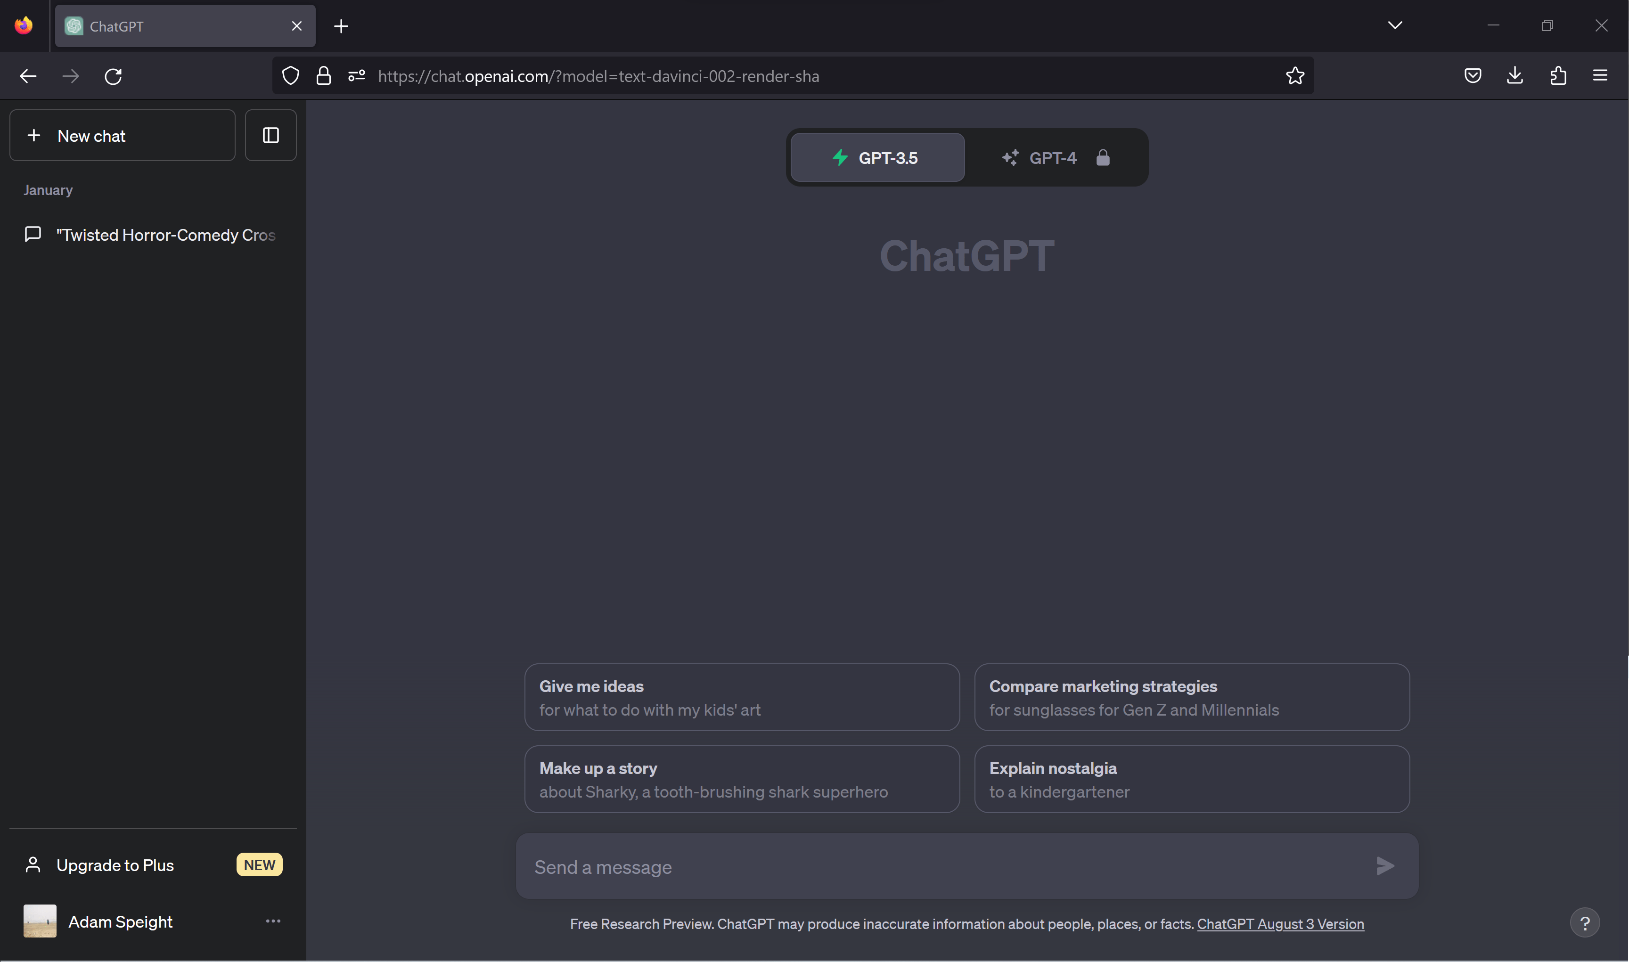Click the person icon beside Upgrade to Plus
The image size is (1629, 962).
coord(33,865)
